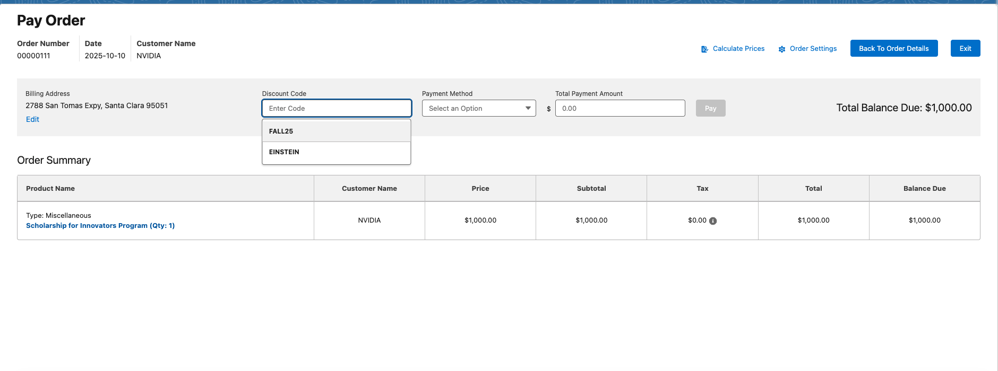
Task: Click the Tax column header
Action: click(x=702, y=188)
